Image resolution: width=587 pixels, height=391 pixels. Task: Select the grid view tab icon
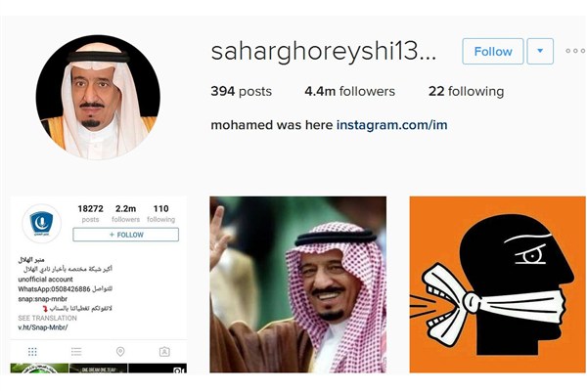tap(32, 352)
